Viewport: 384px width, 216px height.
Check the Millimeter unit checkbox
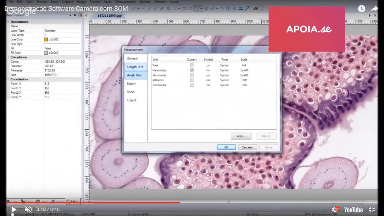pyautogui.click(x=192, y=80)
